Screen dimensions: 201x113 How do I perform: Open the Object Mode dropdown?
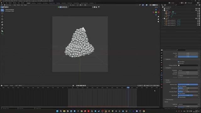point(8,5)
